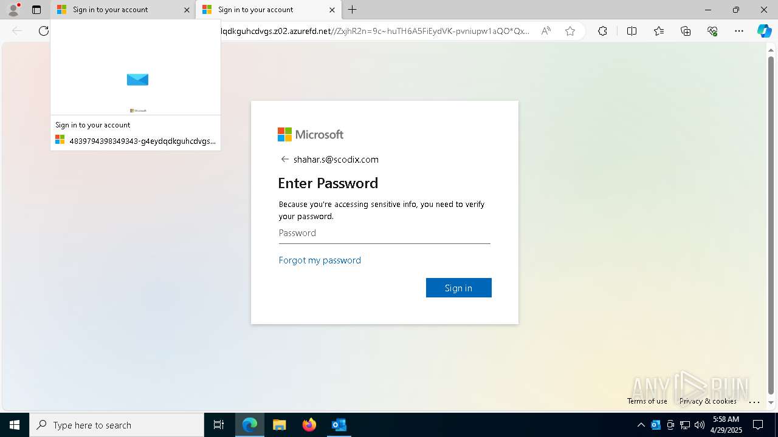The image size is (778, 437).
Task: Add page to favorites star icon
Action: click(570, 31)
